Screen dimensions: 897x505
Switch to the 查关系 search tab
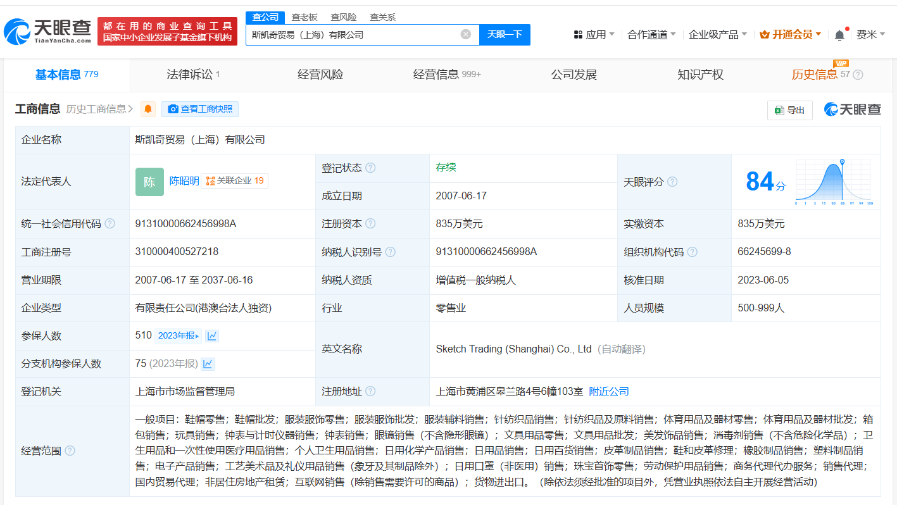[382, 17]
